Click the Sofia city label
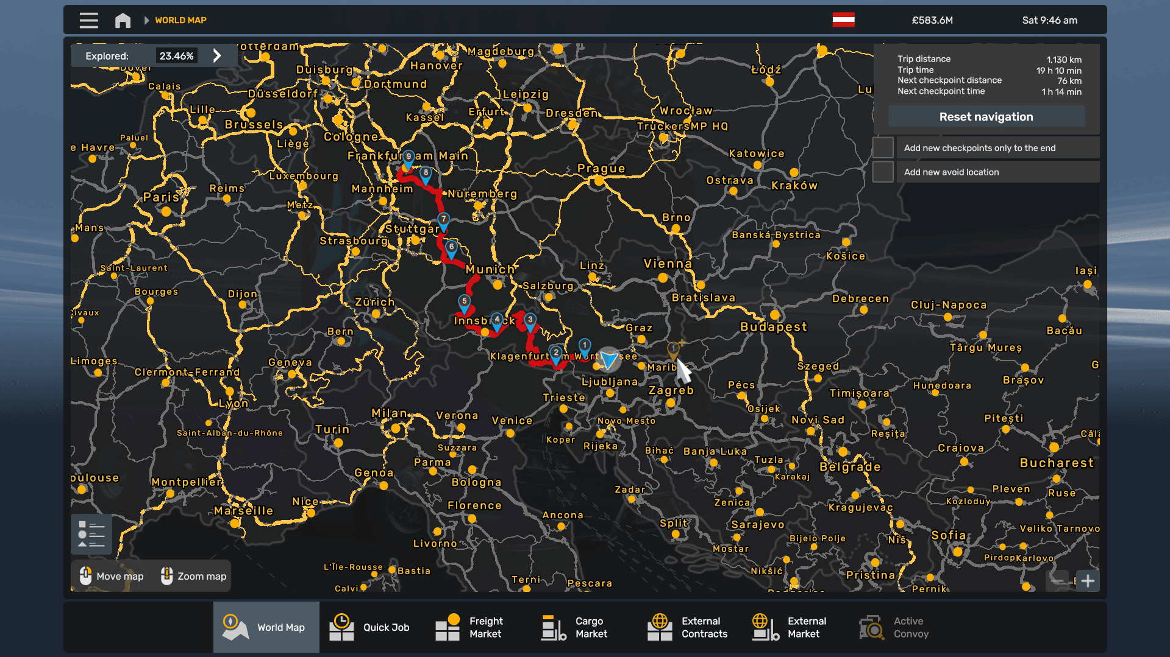The height and width of the screenshot is (657, 1170). (948, 535)
